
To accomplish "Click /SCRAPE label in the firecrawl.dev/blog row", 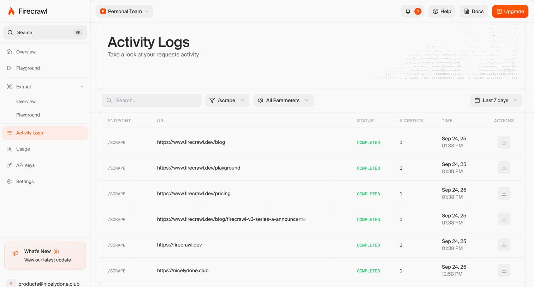I will point(117,142).
